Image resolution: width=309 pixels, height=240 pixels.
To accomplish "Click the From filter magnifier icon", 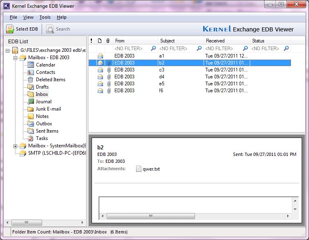I will tap(154, 48).
